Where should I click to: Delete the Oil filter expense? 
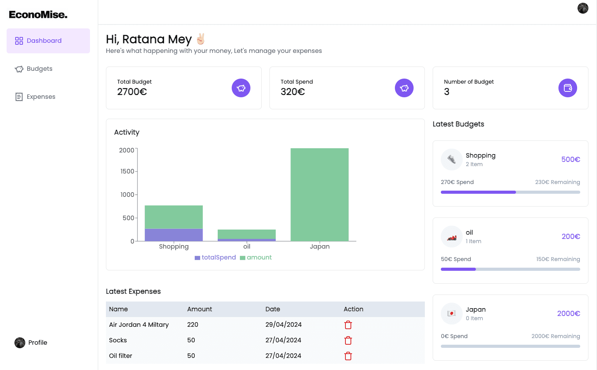[x=348, y=356]
